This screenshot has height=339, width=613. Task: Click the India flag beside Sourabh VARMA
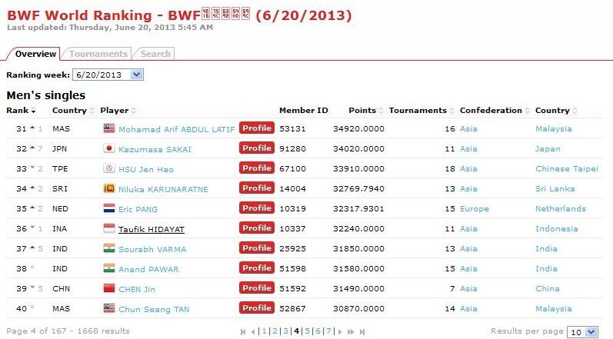click(x=109, y=248)
